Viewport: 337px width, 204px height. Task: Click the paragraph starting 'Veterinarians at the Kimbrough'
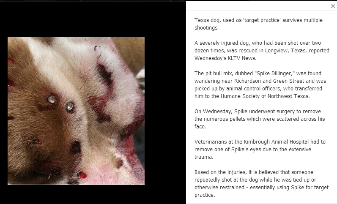pyautogui.click(x=260, y=149)
